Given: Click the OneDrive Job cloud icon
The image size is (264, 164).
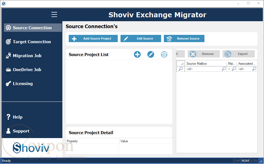Looking at the screenshot, I should [8, 70].
